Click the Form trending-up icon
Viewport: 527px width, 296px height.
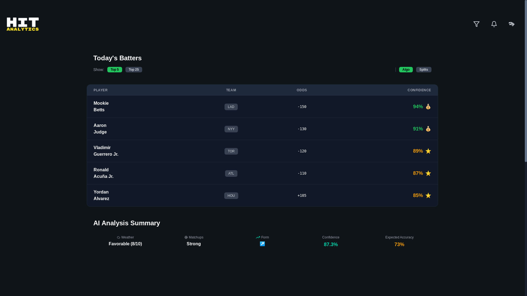(258, 237)
